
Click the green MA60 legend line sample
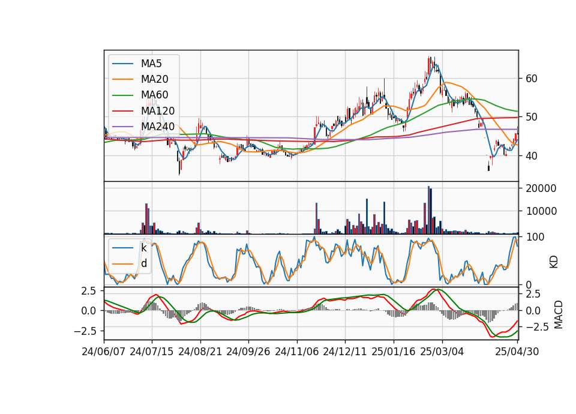123,95
